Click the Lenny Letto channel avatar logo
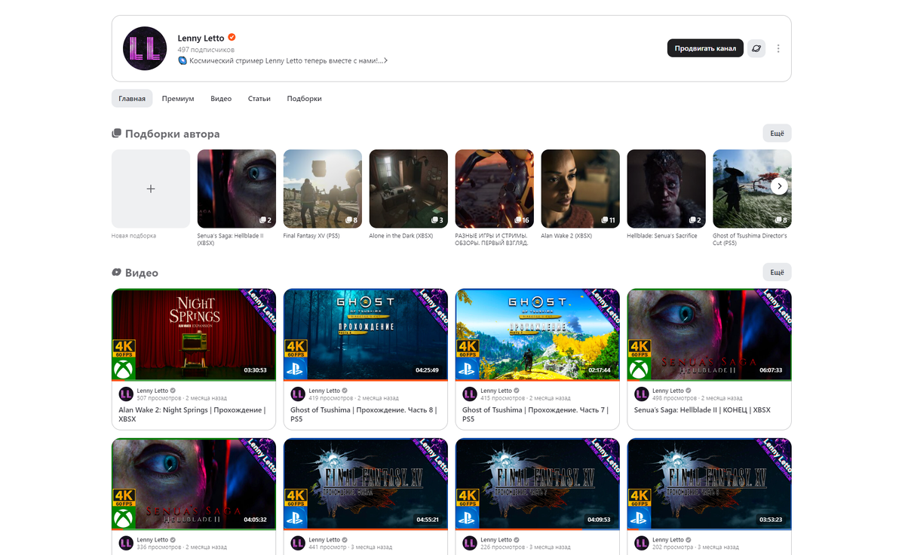The height and width of the screenshot is (555, 905). [145, 48]
